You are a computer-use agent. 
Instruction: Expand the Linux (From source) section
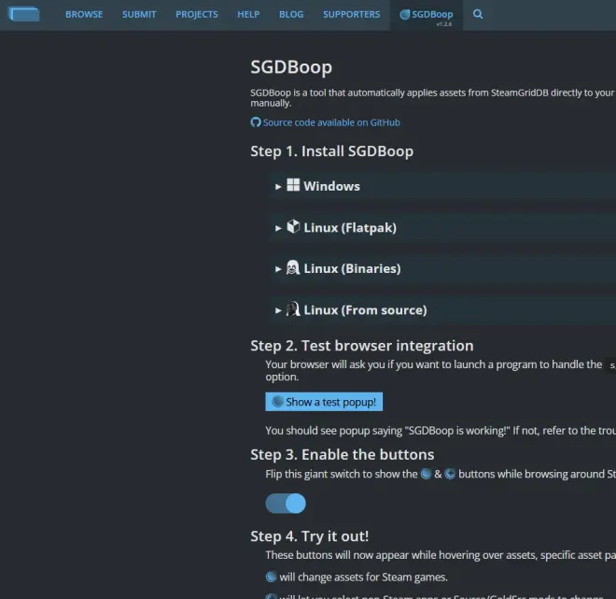pos(442,310)
